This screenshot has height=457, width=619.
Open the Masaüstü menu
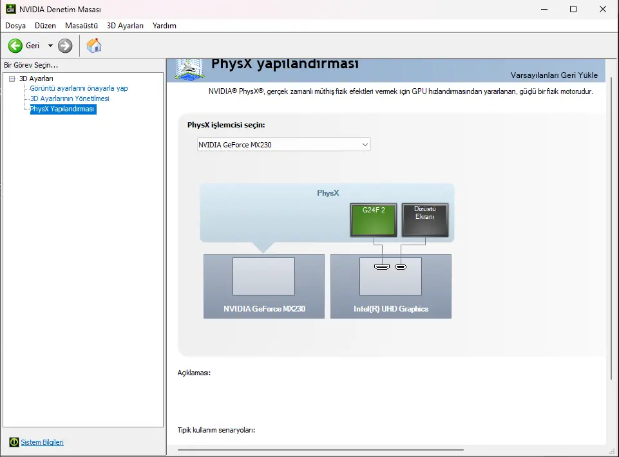click(81, 26)
